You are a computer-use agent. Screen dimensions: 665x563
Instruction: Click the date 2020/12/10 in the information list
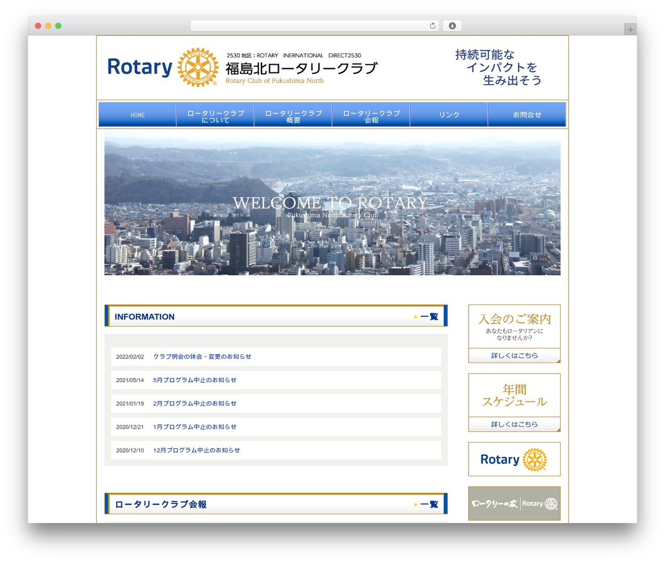click(130, 450)
